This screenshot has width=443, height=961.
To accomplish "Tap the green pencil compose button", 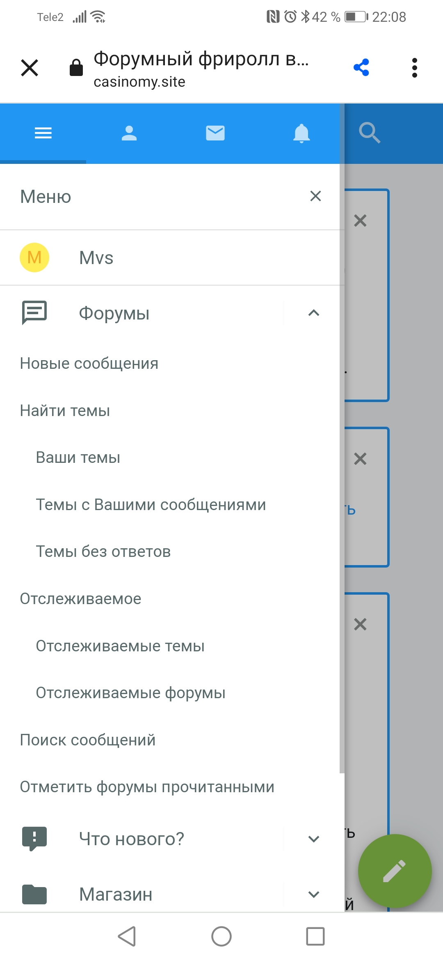I will click(395, 871).
